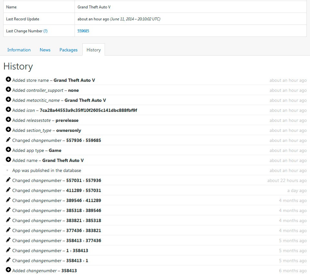310x278 pixels.
Task: Open change number 559685 link
Action: (83, 31)
